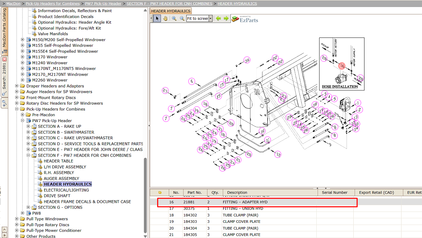Open Pick-Up Headers for Combines breadcrumb
This screenshot has width=422, height=238.
53,4
